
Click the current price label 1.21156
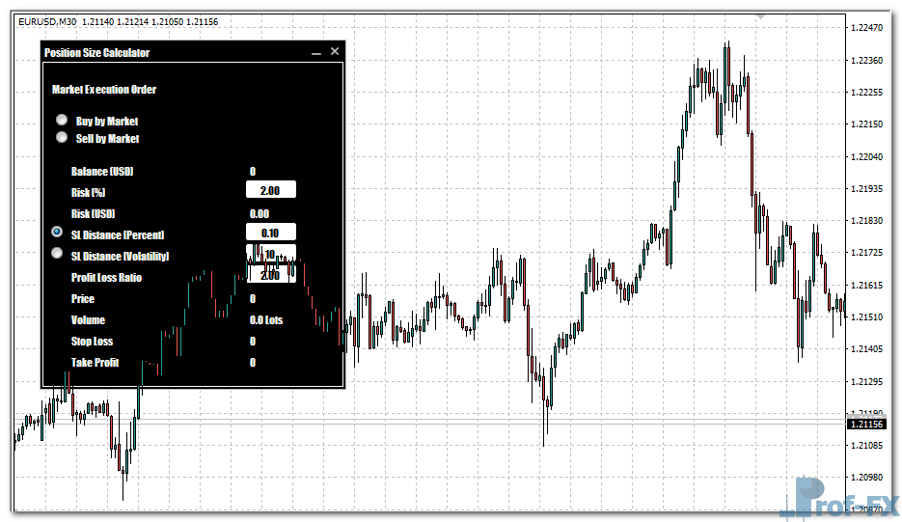[867, 425]
